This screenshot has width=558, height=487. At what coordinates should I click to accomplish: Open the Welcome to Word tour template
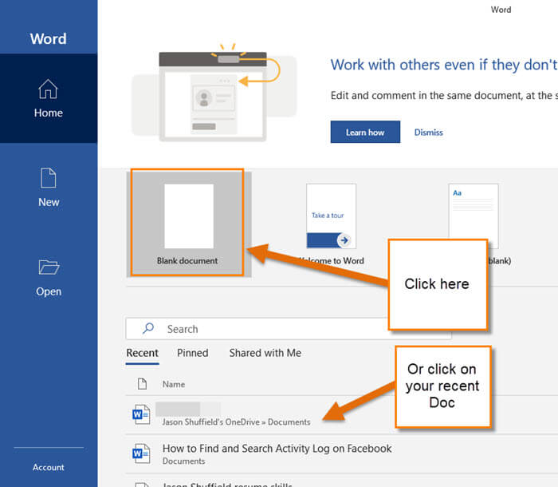coord(331,224)
